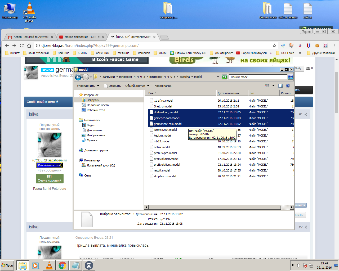
Task: Go back in the model Explorer window
Action: (78, 77)
